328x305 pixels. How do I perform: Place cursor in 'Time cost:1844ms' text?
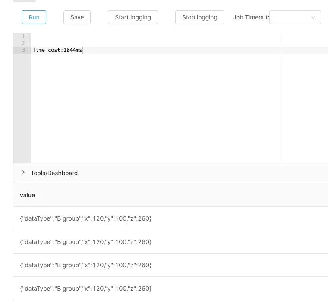[x=57, y=50]
